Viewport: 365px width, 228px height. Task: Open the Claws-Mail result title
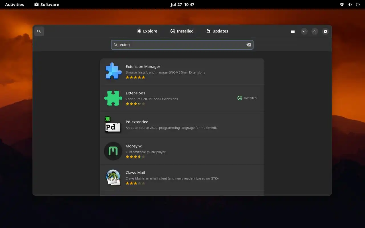tap(135, 173)
